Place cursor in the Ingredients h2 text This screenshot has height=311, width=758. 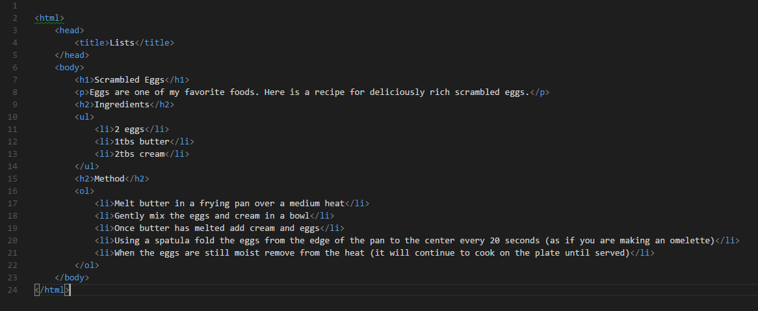coord(122,105)
